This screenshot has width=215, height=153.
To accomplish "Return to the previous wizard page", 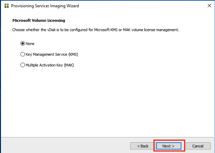I will [x=143, y=146].
